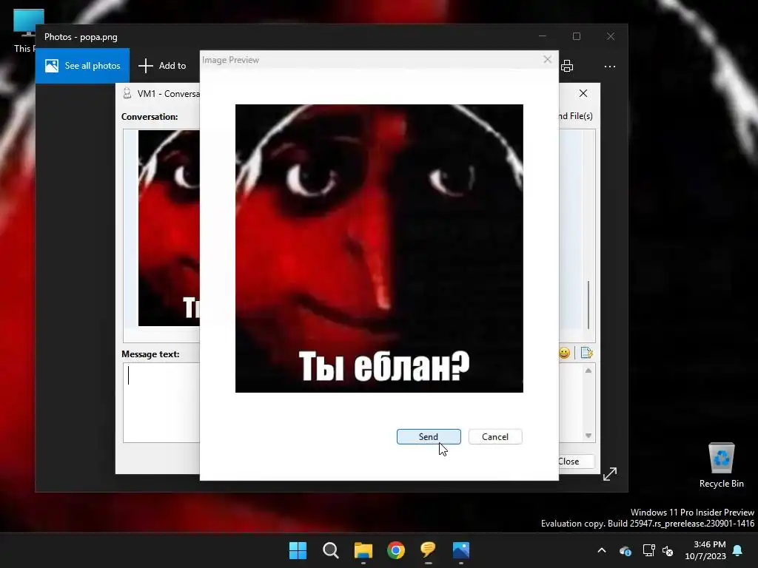
Task: Click the message box scroll up arrow
Action: [588, 371]
